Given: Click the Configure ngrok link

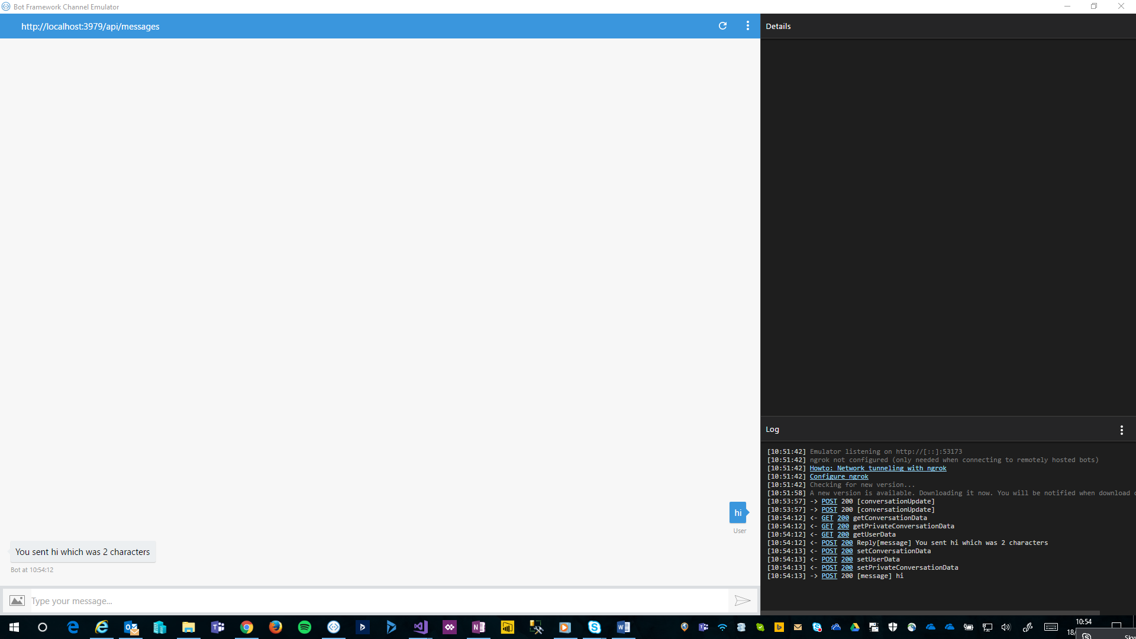Looking at the screenshot, I should coord(838,476).
